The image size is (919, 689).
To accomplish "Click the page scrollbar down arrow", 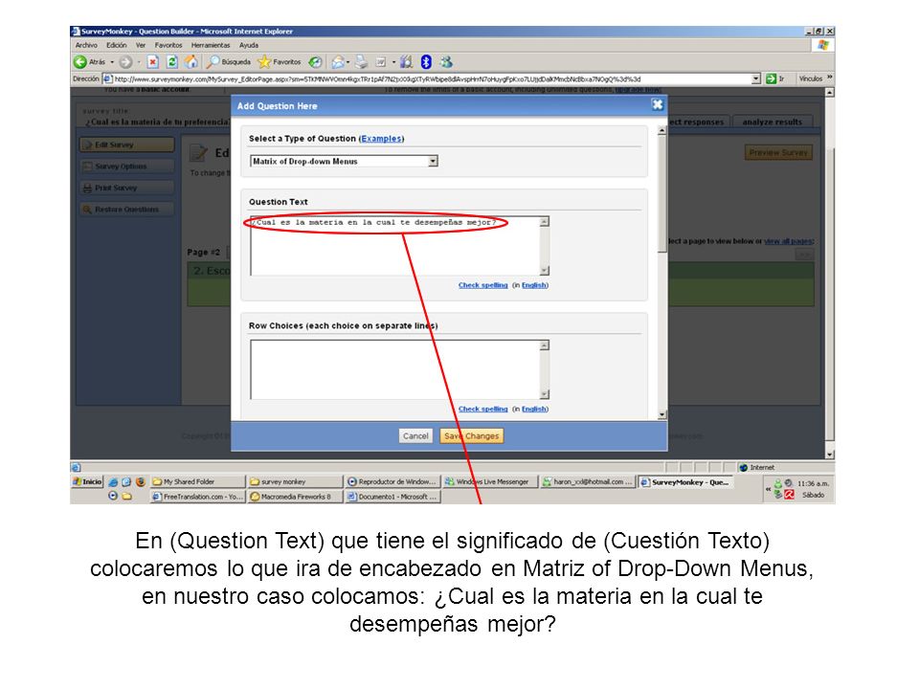I will coord(829,454).
